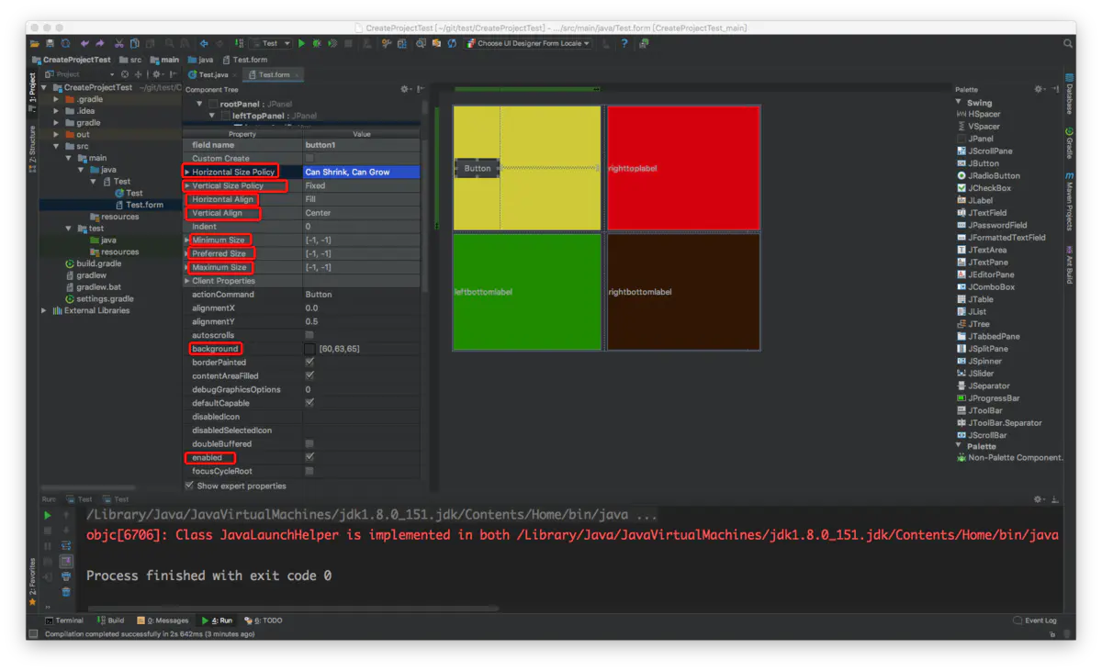1102x671 pixels.
Task: Open Component Tree settings gear
Action: (406, 89)
